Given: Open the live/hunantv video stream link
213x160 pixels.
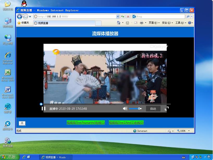Looking at the screenshot, I should tap(86, 123).
